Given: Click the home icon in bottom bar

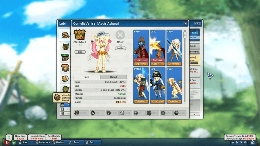Looking at the screenshot, I should click(x=237, y=142).
